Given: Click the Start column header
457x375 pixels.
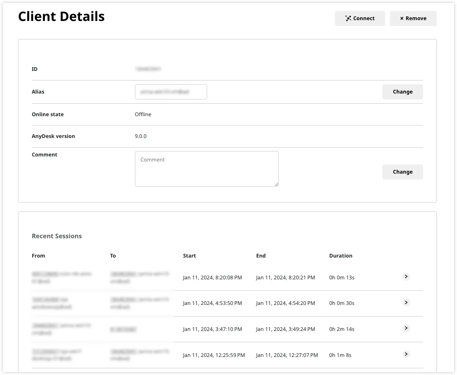Looking at the screenshot, I should pyautogui.click(x=190, y=256).
